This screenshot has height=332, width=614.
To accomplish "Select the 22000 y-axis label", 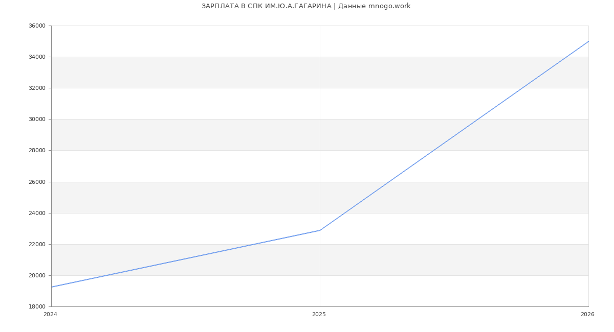I will [37, 245].
